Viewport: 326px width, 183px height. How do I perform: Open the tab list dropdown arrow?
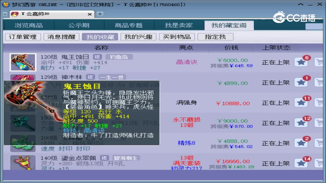click(x=5, y=14)
